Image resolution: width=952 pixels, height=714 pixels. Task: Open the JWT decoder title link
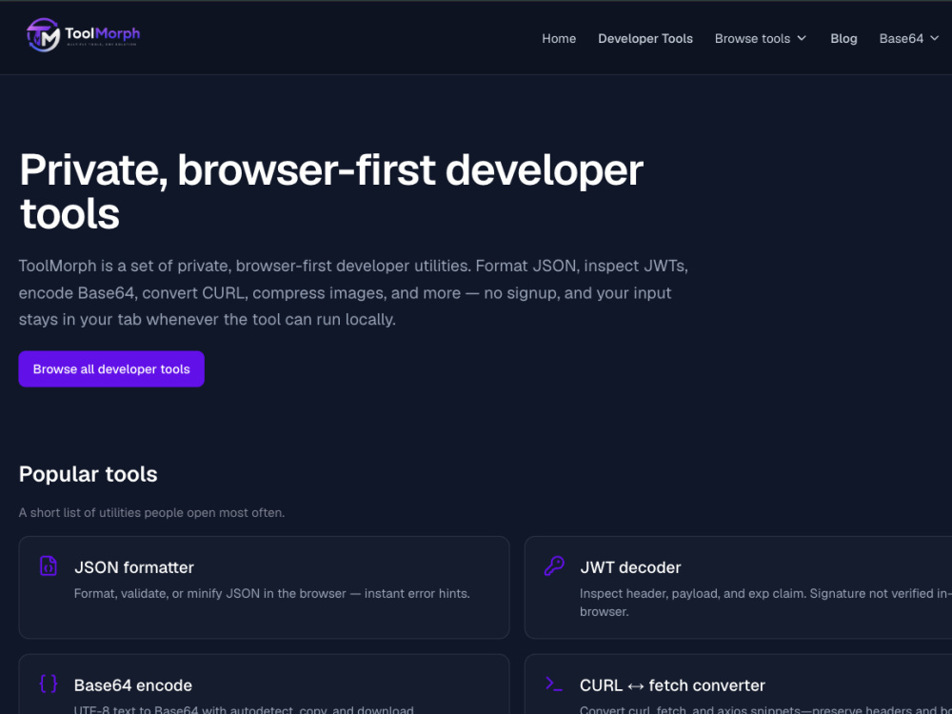point(630,567)
